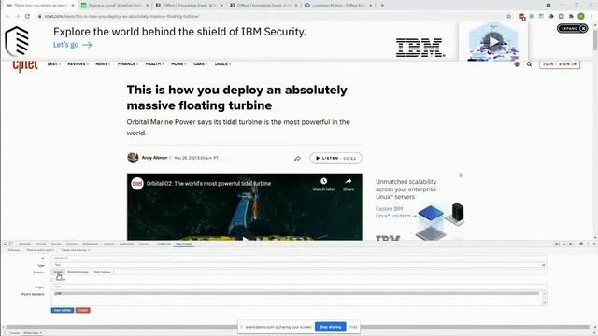Expand the Reviews menu in CNET navigation
Image resolution: width=598 pixels, height=336 pixels.
(78, 64)
